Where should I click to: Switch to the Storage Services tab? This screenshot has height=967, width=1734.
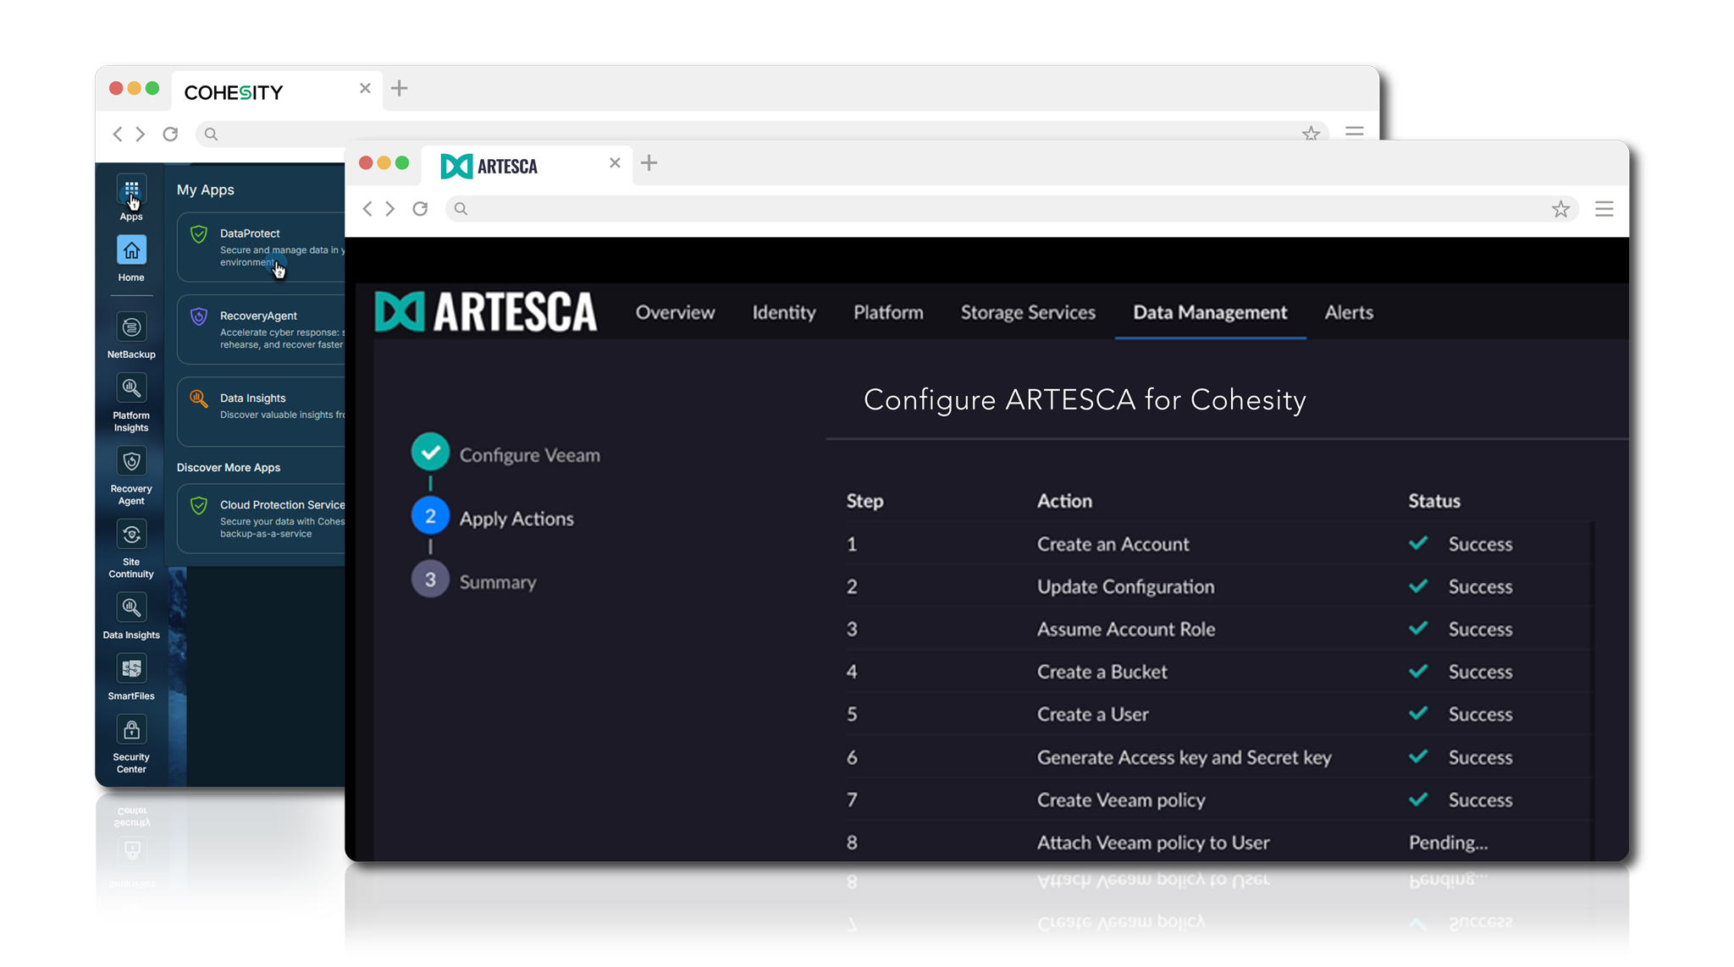point(1027,313)
